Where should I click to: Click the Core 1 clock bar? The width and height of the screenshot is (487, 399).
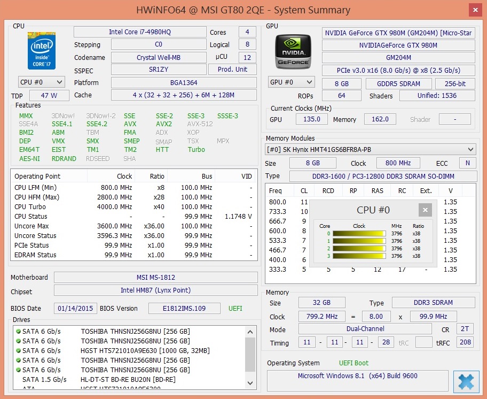[x=359, y=241]
